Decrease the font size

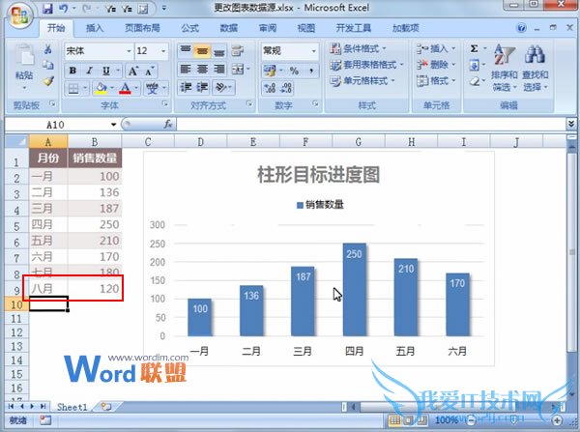pos(149,71)
